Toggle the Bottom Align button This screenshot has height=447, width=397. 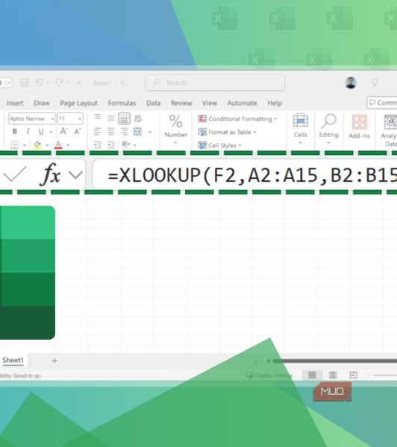(x=124, y=118)
